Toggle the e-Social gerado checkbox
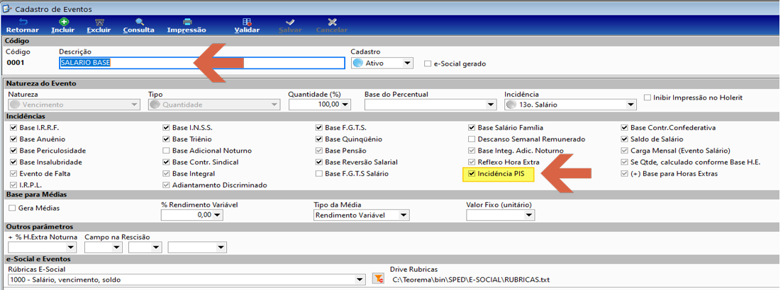 tap(428, 64)
